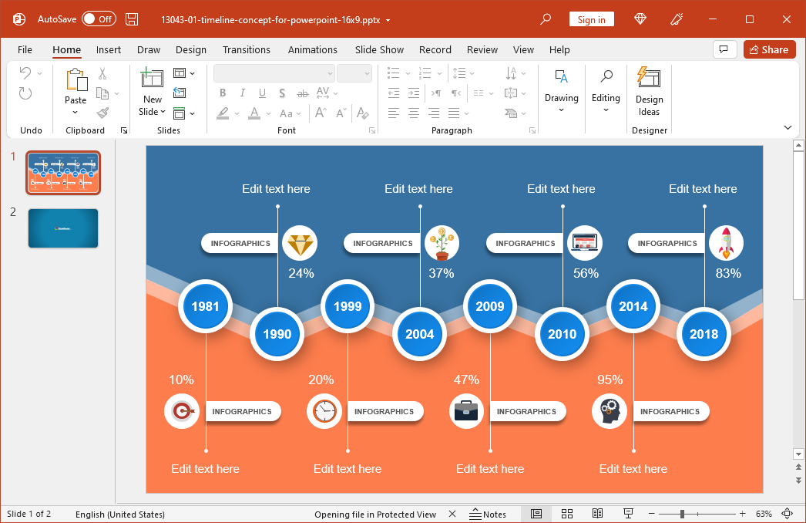Switch to Slide Sorter view
Viewport: 806px width, 523px height.
tap(567, 514)
